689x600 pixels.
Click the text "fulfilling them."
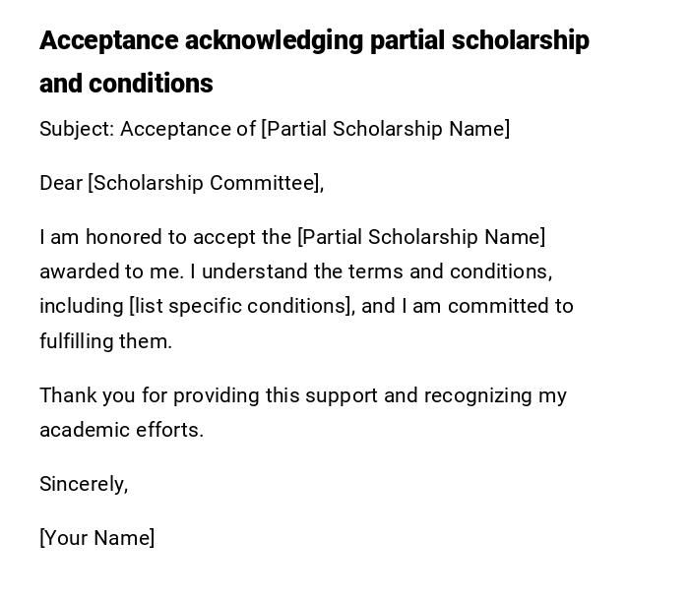pos(105,341)
